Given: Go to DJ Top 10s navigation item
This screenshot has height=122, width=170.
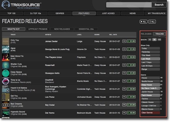Looking at the screenshot, I should (x=35, y=13).
